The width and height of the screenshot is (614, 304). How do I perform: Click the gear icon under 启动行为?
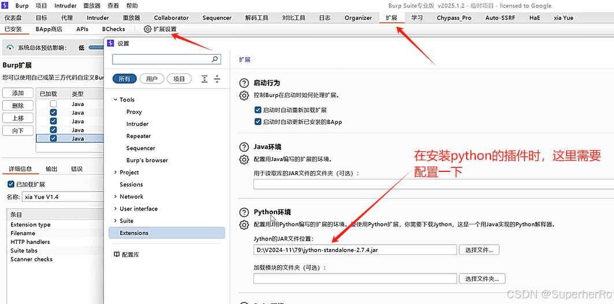(x=244, y=95)
